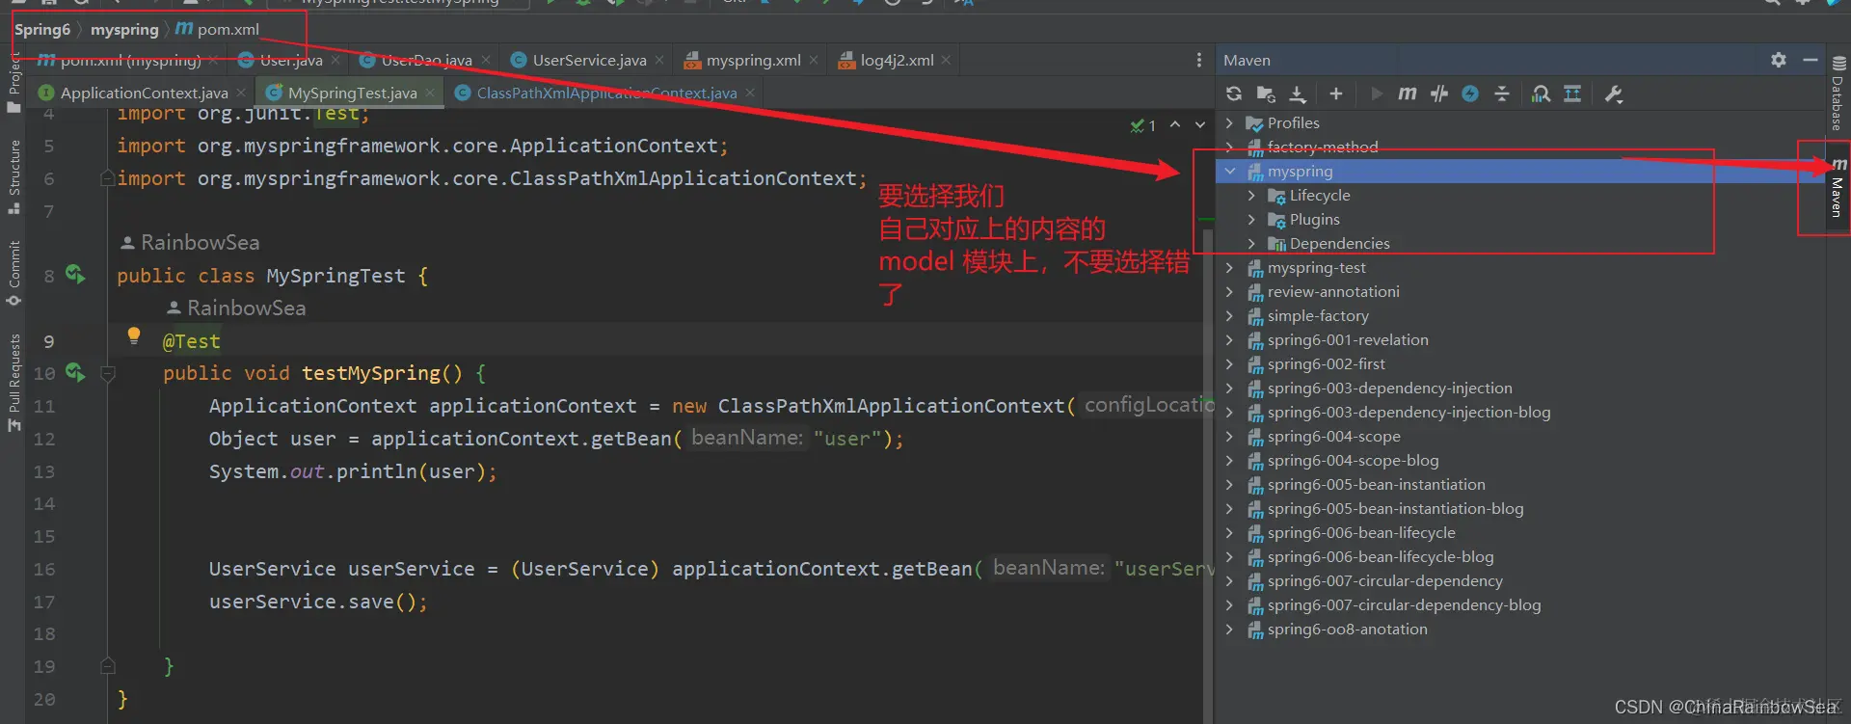1851x724 pixels.
Task: Expand the Plugins node
Action: [1251, 220]
